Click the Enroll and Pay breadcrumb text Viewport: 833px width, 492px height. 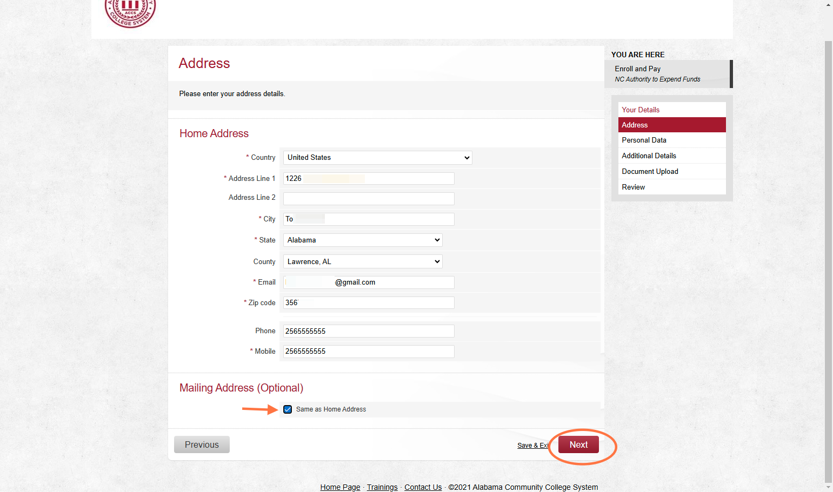[x=637, y=69]
